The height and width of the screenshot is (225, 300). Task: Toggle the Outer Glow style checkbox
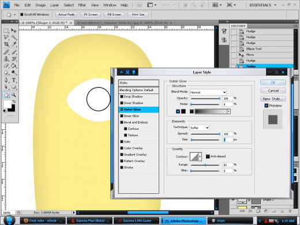click(122, 110)
